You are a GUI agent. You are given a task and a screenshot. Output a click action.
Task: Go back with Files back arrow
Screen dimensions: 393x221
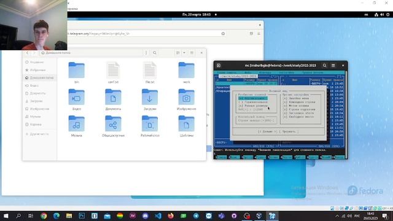[27, 53]
